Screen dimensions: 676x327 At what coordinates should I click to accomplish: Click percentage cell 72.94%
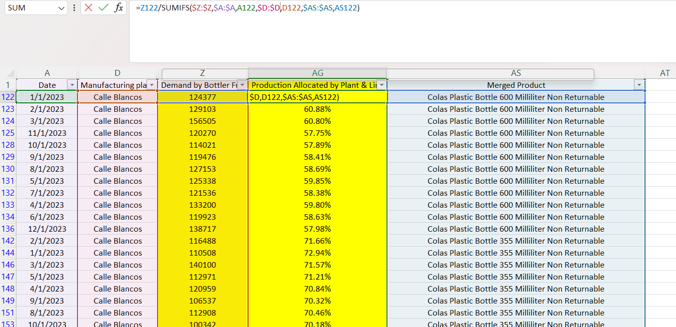[317, 253]
